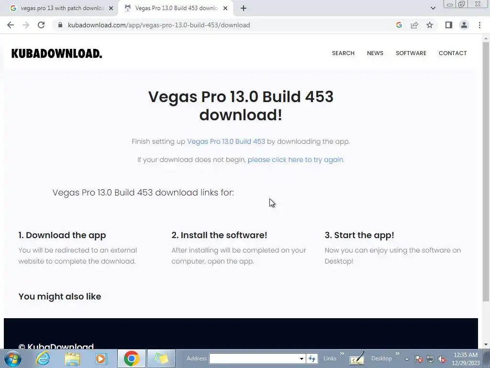Click 'please click here to try again' link
Image resolution: width=490 pixels, height=368 pixels.
pyautogui.click(x=295, y=160)
